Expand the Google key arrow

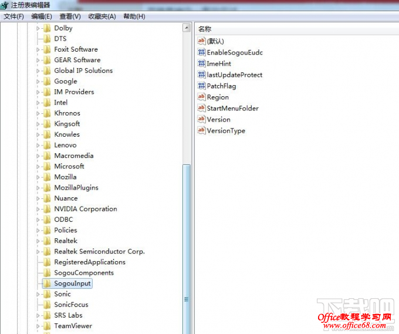pyautogui.click(x=38, y=82)
